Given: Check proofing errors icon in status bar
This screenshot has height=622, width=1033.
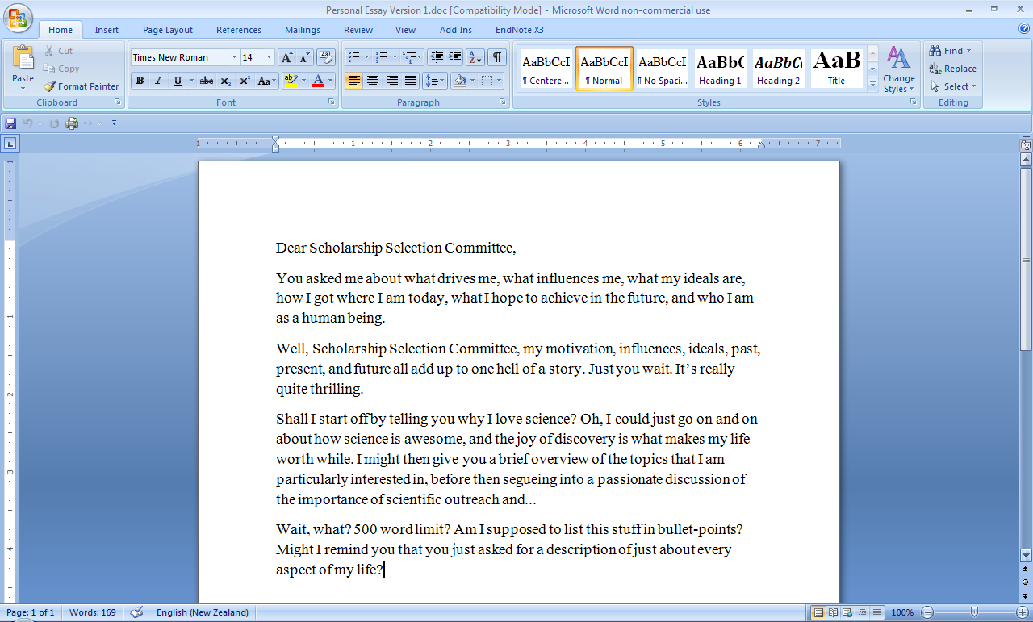Looking at the screenshot, I should tap(136, 612).
